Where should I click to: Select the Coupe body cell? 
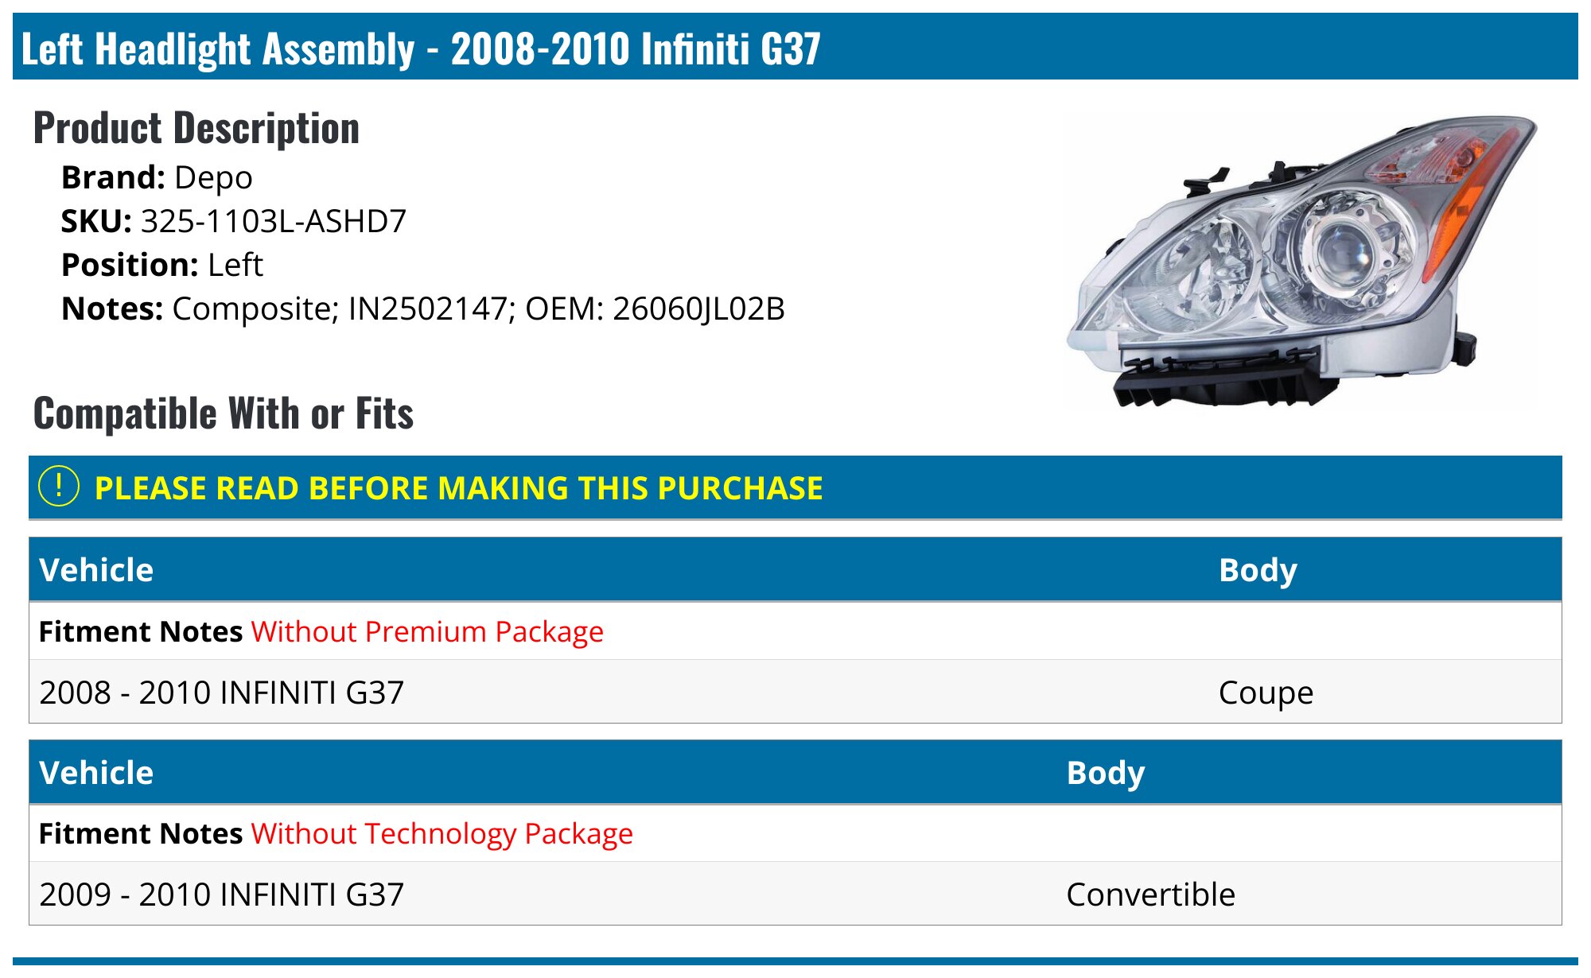pyautogui.click(x=1266, y=693)
